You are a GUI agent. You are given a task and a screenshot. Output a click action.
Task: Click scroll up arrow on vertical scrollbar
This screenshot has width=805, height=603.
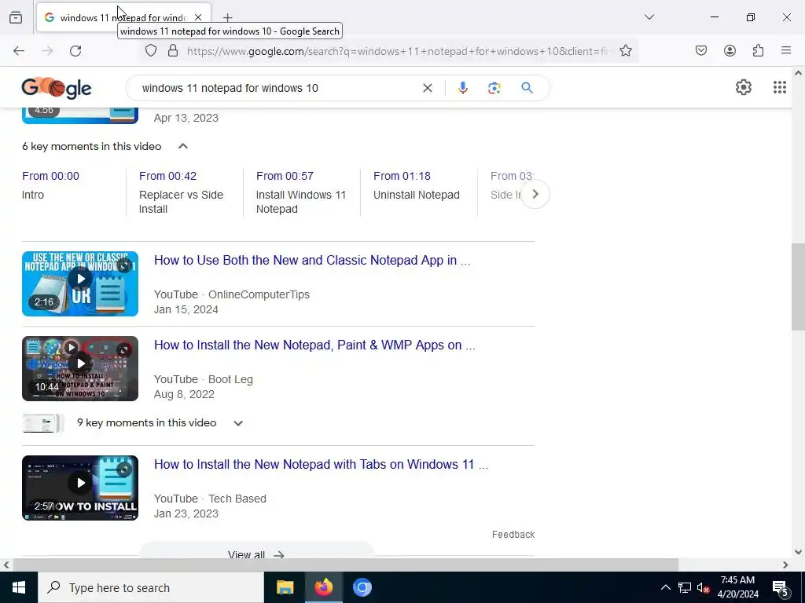tap(798, 73)
